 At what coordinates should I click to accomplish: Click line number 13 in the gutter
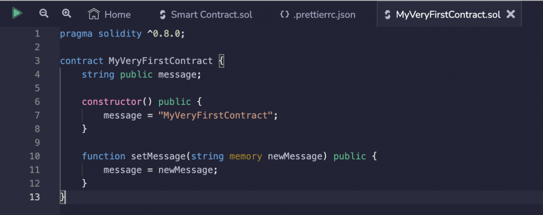coord(35,197)
